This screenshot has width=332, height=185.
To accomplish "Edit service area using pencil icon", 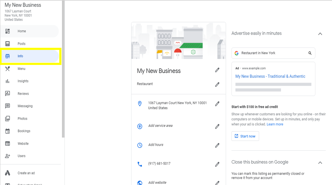I will 217,126.
